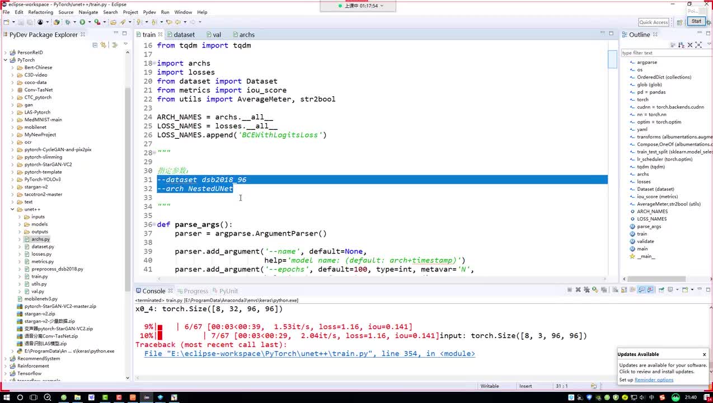Click the Open Perspective icon beside Quick Access
713x403 pixels.
680,22
